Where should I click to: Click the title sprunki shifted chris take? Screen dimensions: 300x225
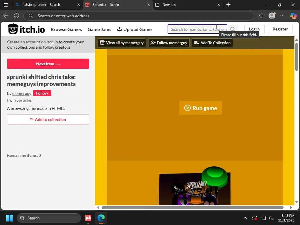click(41, 80)
